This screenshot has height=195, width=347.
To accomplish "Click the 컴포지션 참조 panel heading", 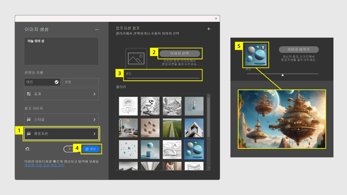I will coord(128,28).
